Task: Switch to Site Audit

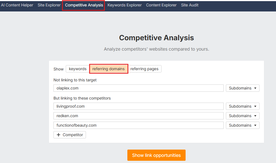Action: tap(190, 5)
